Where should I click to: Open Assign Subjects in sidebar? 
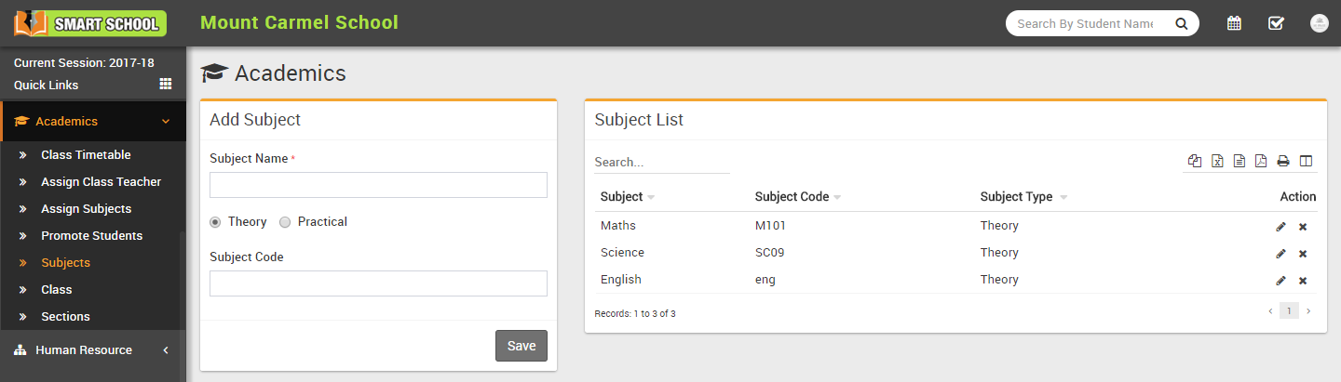(x=86, y=209)
